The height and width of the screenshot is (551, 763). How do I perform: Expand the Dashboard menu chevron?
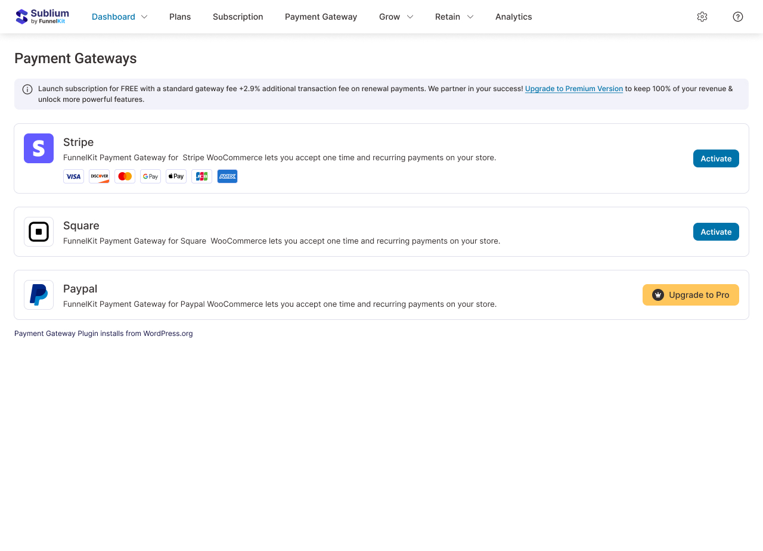(144, 17)
